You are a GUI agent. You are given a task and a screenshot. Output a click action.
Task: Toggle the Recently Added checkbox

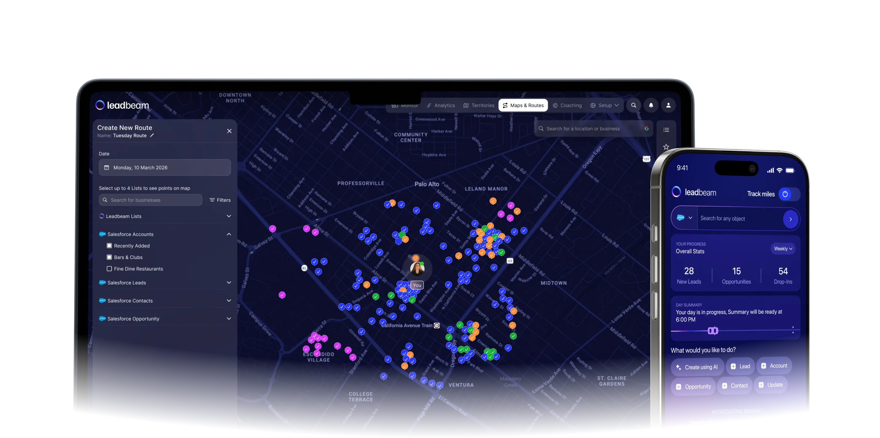[109, 246]
